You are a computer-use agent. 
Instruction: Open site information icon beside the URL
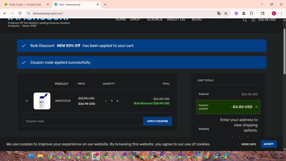coord(29,13)
